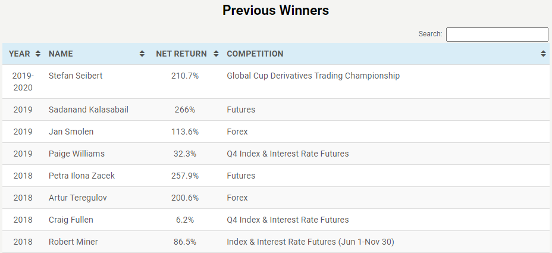This screenshot has height=253, width=552.
Task: Click the Previous Winners heading
Action: (x=275, y=10)
